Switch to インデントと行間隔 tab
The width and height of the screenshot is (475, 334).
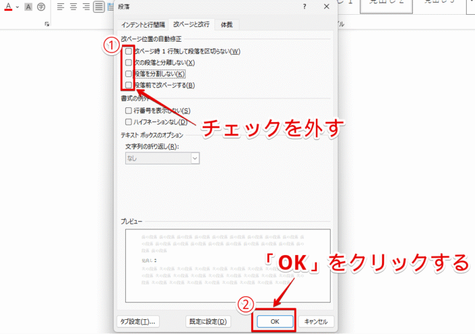[x=144, y=24]
